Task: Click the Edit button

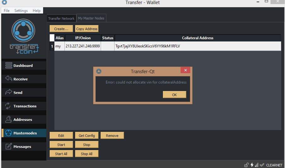Action: click(x=61, y=136)
